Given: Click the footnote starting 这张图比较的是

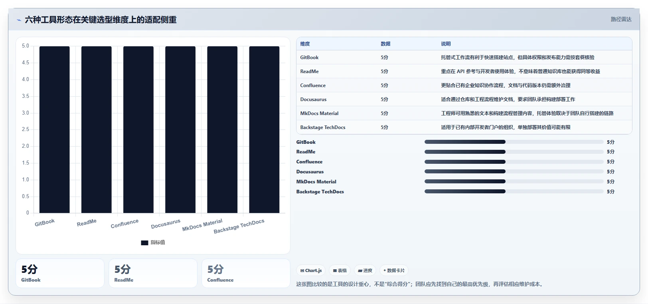Looking at the screenshot, I should [421, 284].
